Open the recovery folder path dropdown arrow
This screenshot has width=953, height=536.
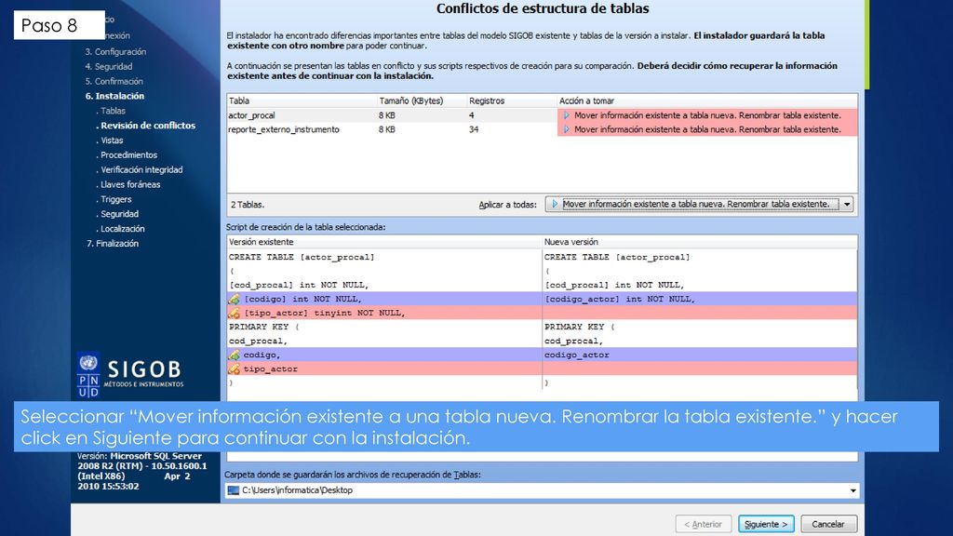point(852,490)
